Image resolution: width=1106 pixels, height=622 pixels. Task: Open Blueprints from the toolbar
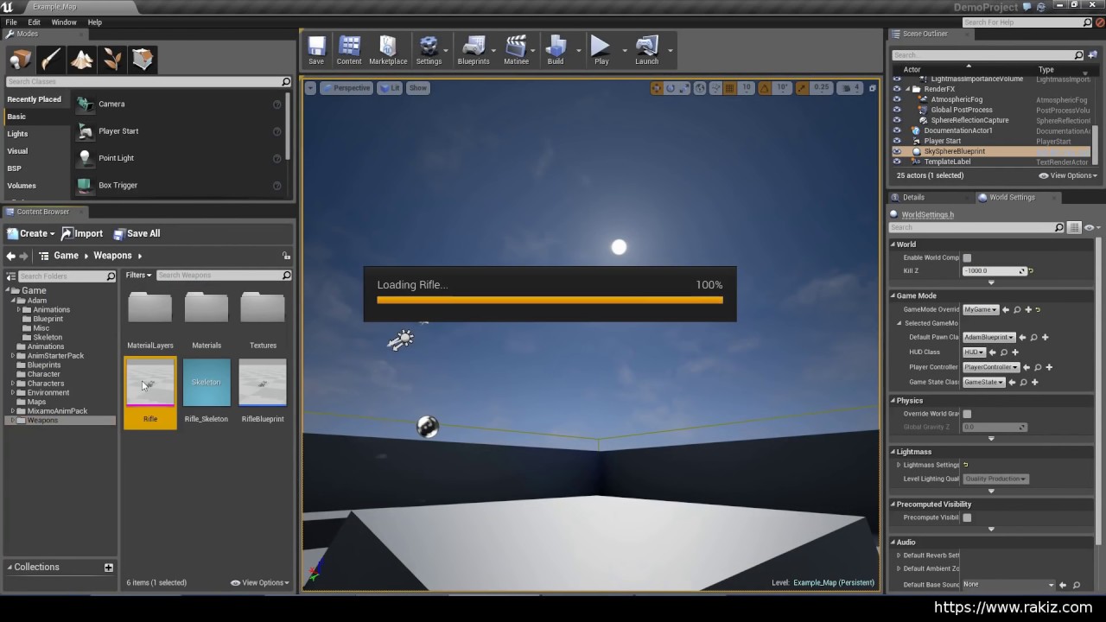point(474,50)
